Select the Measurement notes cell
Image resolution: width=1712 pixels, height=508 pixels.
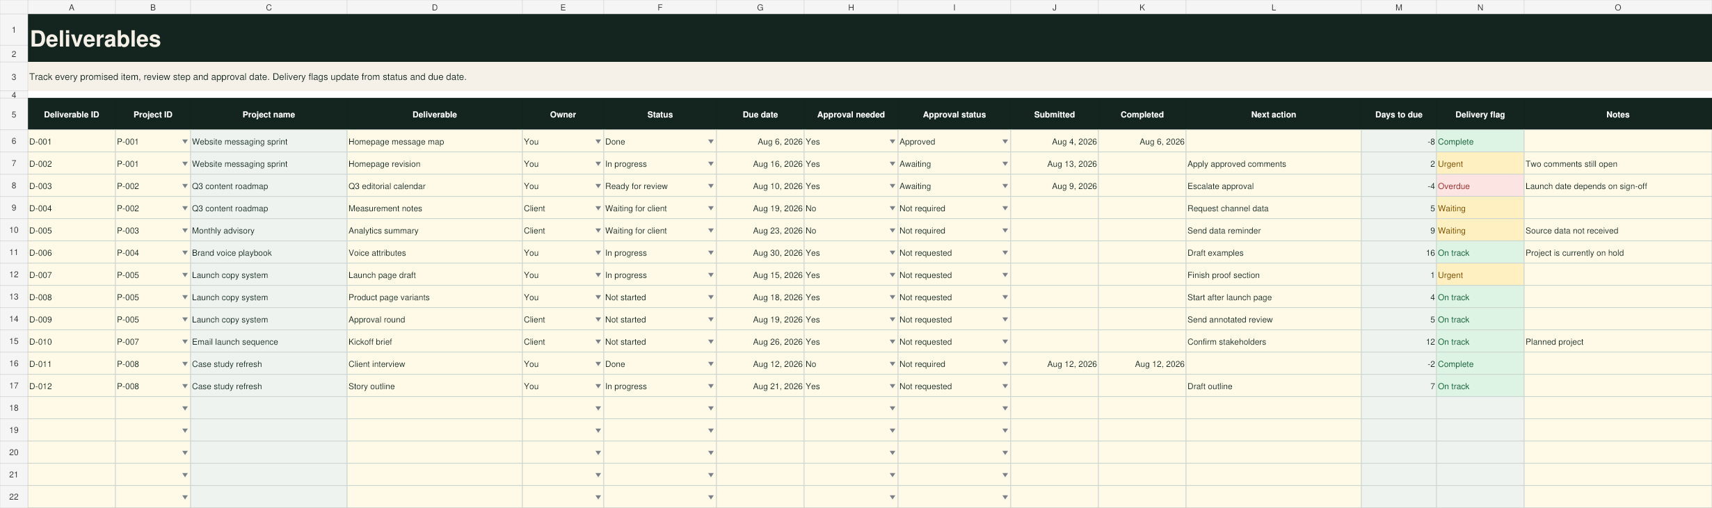(x=435, y=208)
